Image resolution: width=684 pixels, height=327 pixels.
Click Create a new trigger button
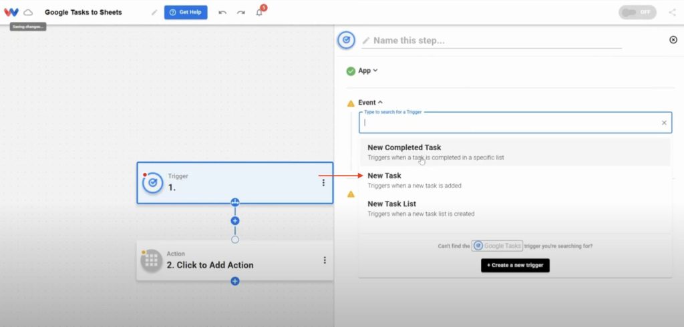(x=515, y=265)
